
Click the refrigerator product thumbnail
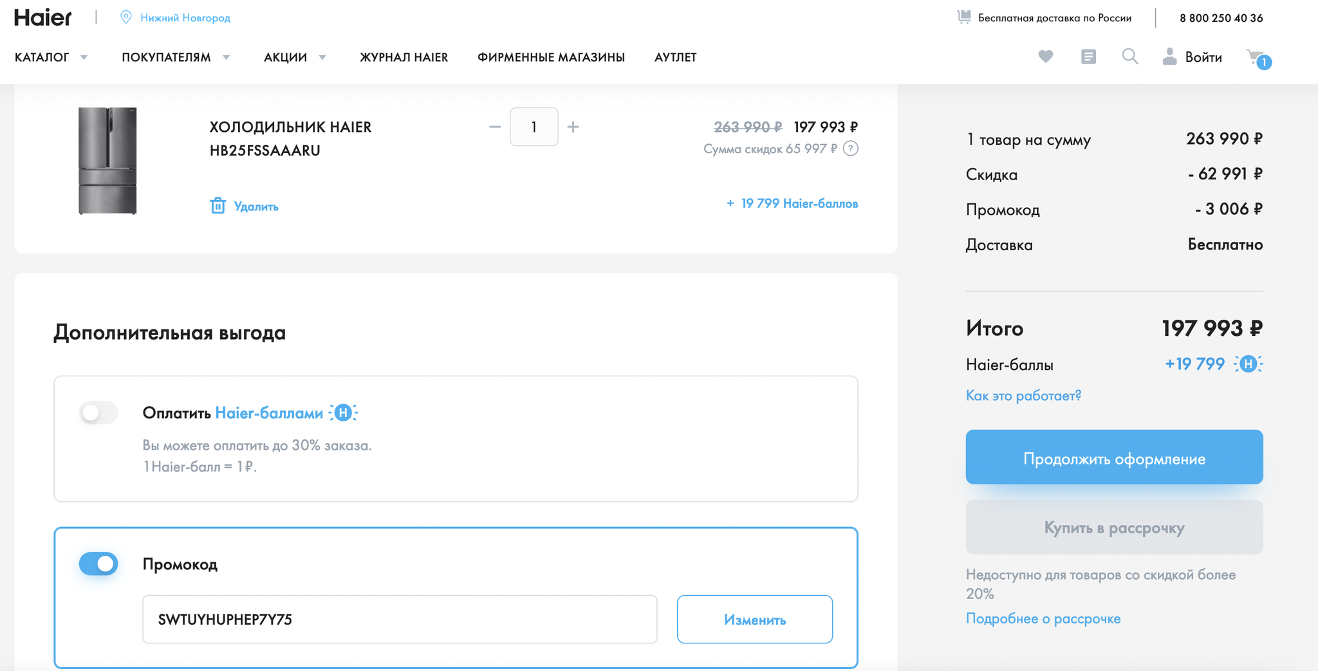[107, 160]
